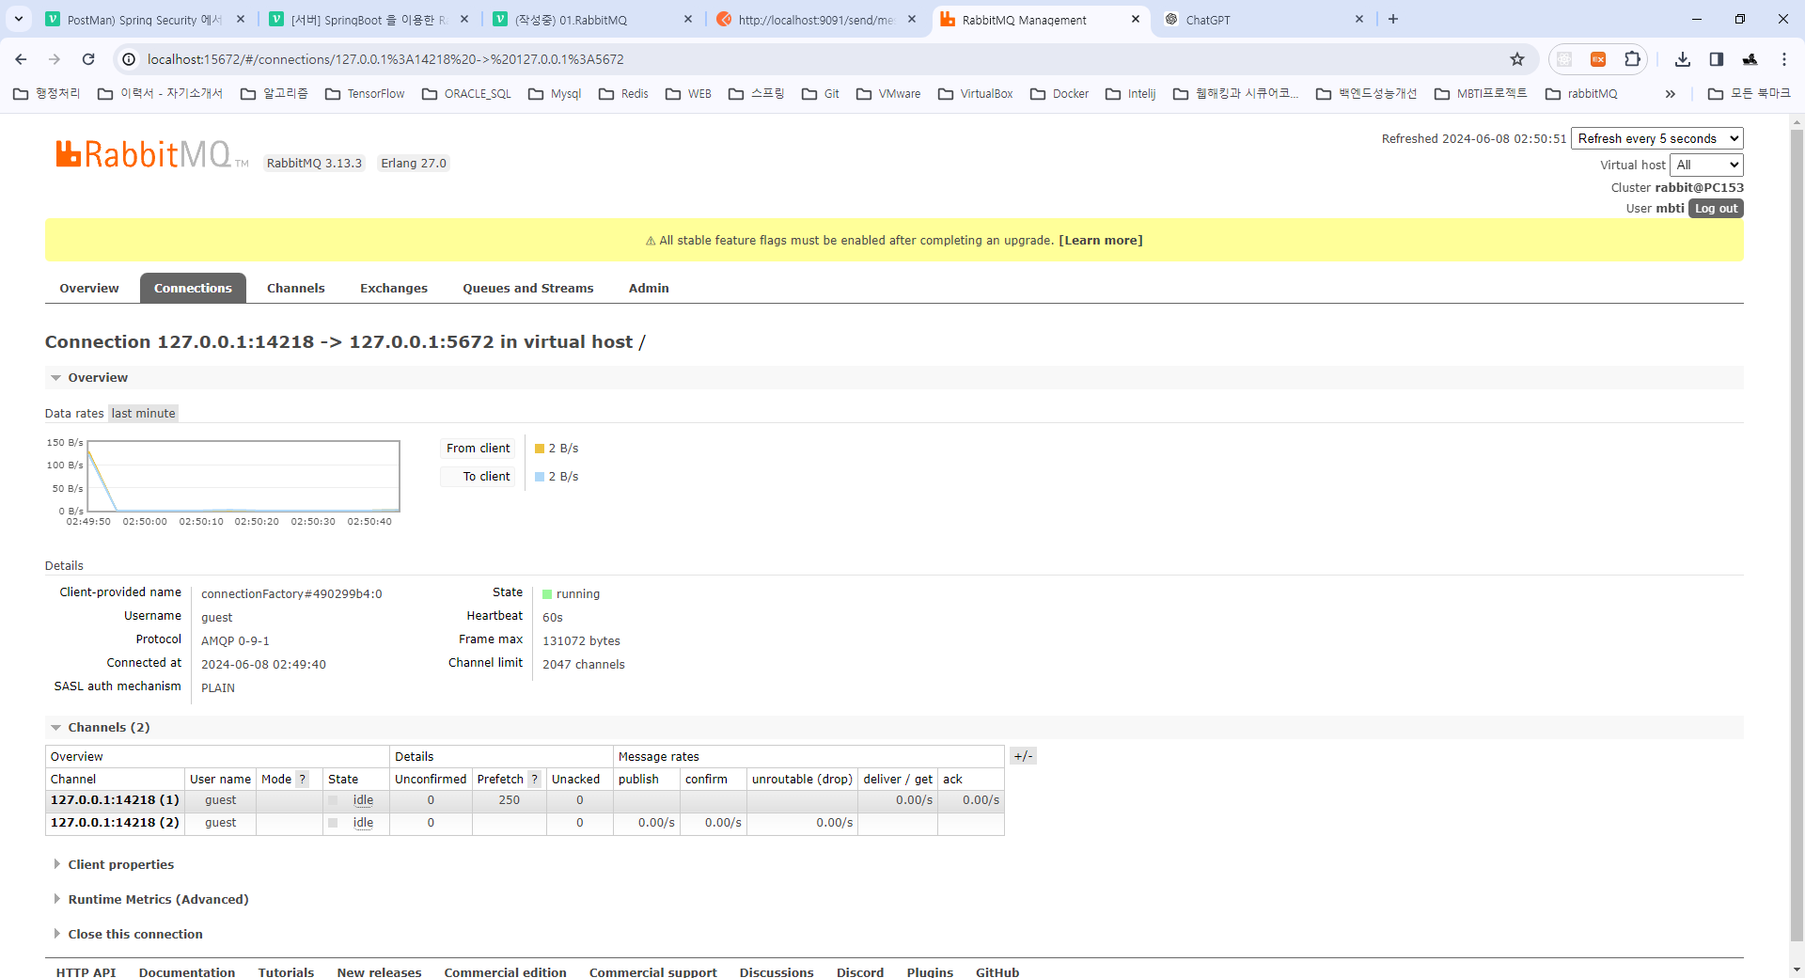This screenshot has height=978, width=1805.
Task: Expand the Client properties section
Action: coord(113,864)
